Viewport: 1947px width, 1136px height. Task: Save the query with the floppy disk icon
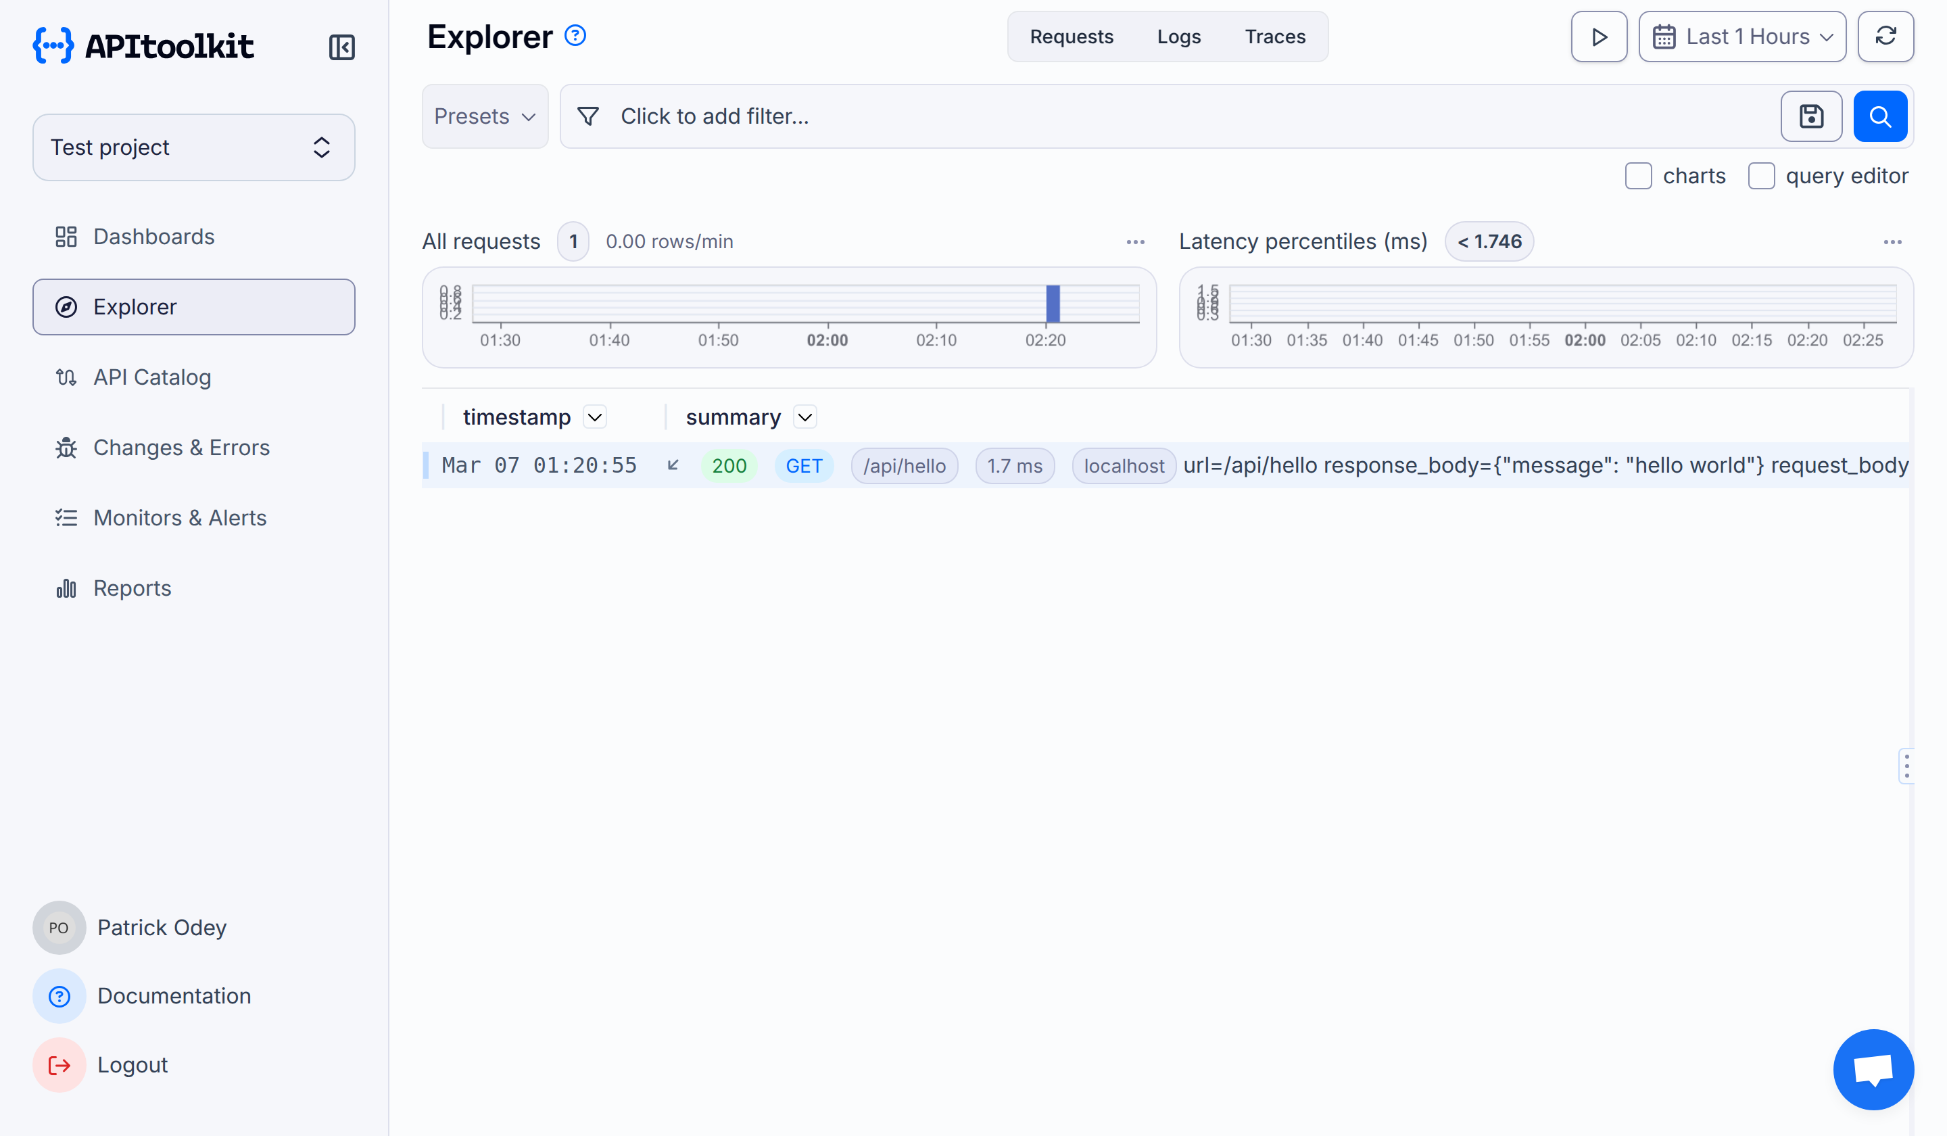pyautogui.click(x=1811, y=116)
